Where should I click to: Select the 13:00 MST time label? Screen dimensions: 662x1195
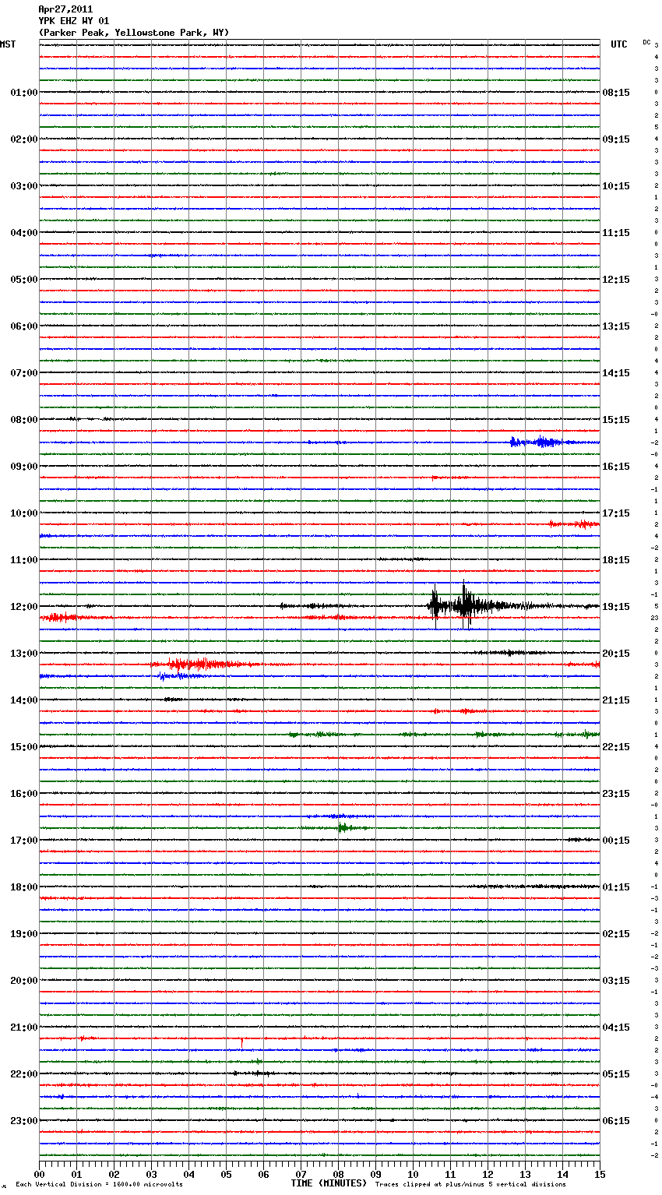pyautogui.click(x=24, y=654)
